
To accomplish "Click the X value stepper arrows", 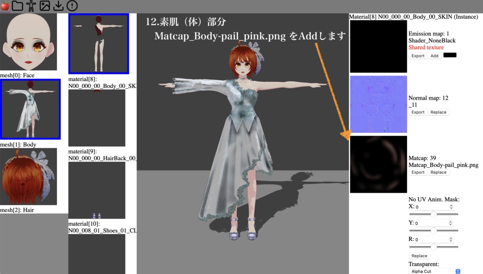I will 451,207.
